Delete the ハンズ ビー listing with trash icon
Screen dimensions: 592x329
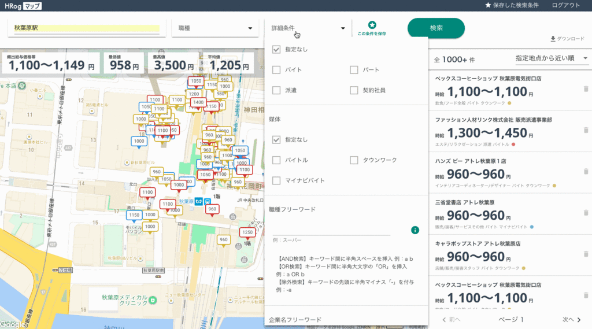[586, 171]
